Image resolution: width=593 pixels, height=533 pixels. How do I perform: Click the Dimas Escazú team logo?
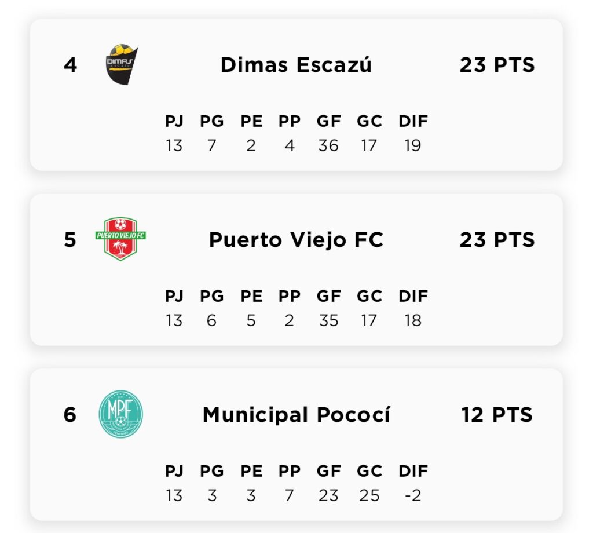point(122,65)
